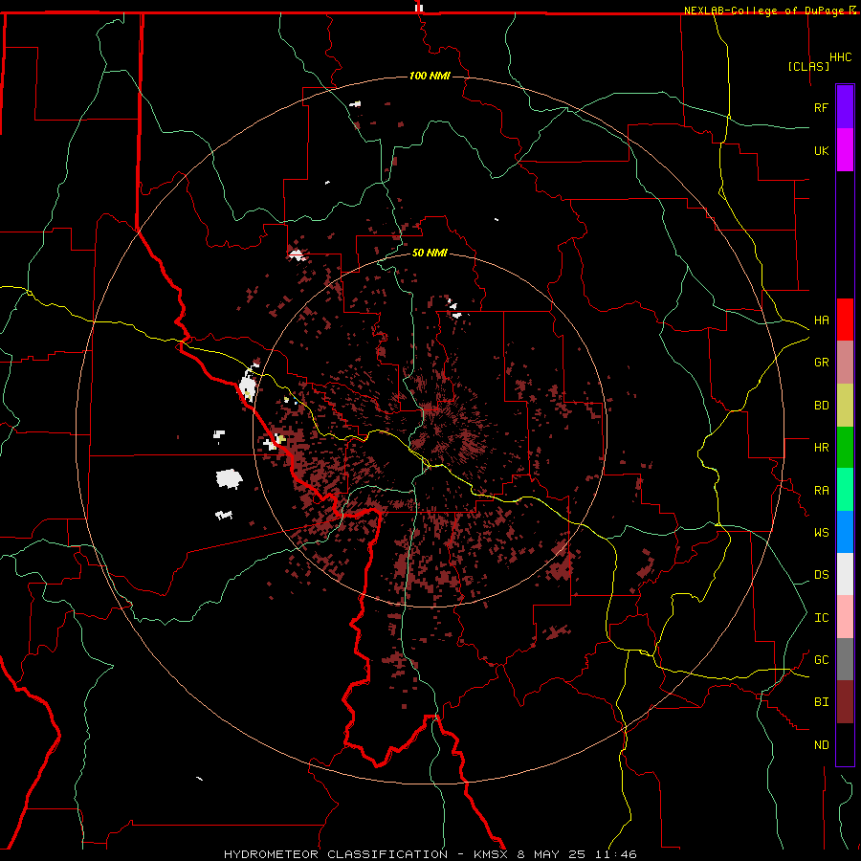Viewport: 861px width, 861px height.
Task: Click the 'WS' legend label
Action: [x=821, y=533]
